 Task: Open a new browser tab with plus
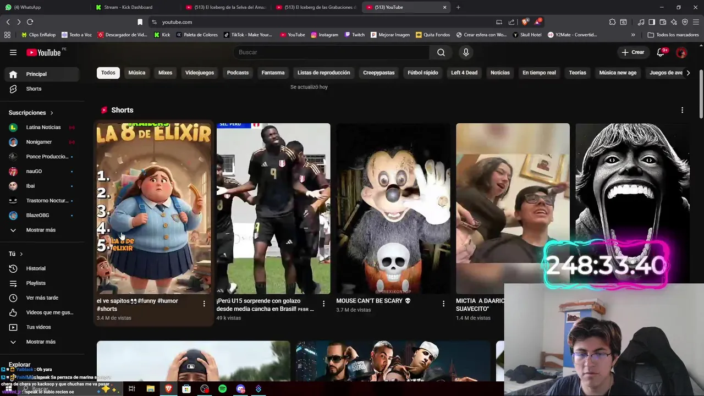pos(458,7)
